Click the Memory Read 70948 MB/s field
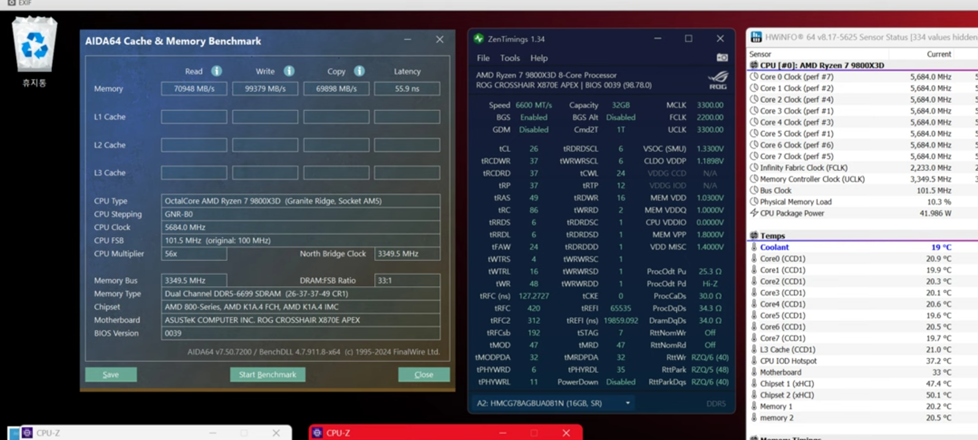Viewport: 978px width, 440px height. click(x=194, y=89)
